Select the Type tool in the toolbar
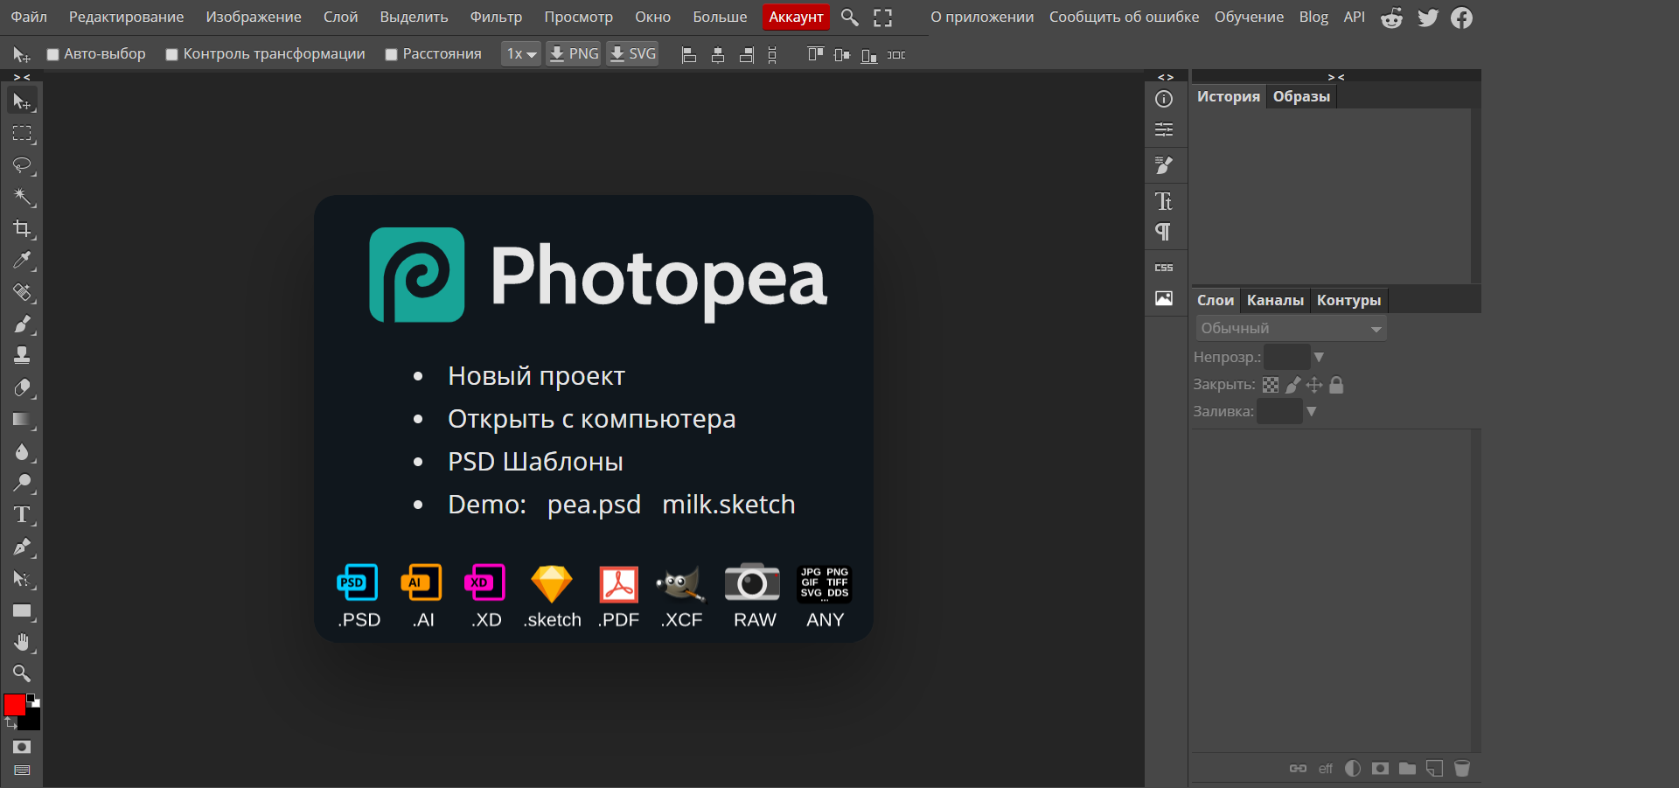 tap(22, 515)
